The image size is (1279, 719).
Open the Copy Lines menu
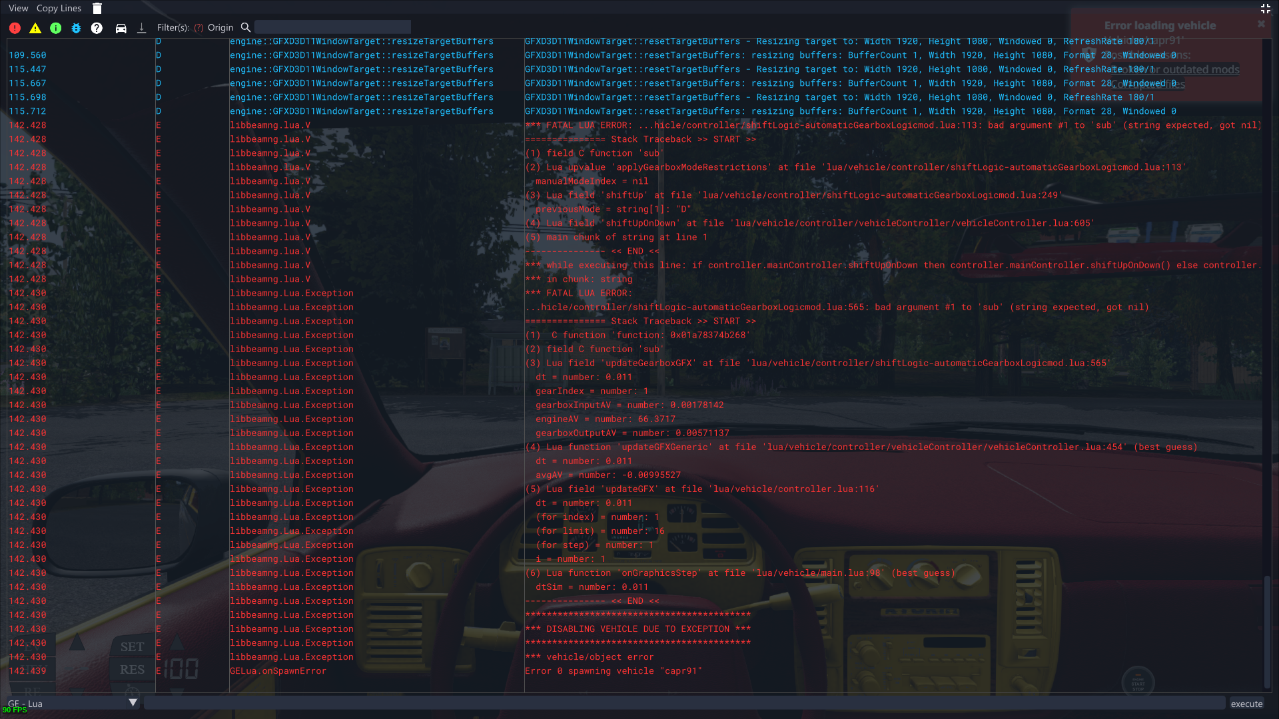[59, 9]
